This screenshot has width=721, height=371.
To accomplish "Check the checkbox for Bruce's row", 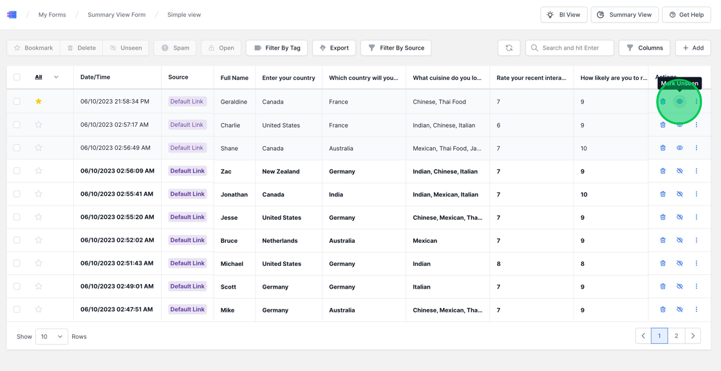I will click(x=17, y=240).
